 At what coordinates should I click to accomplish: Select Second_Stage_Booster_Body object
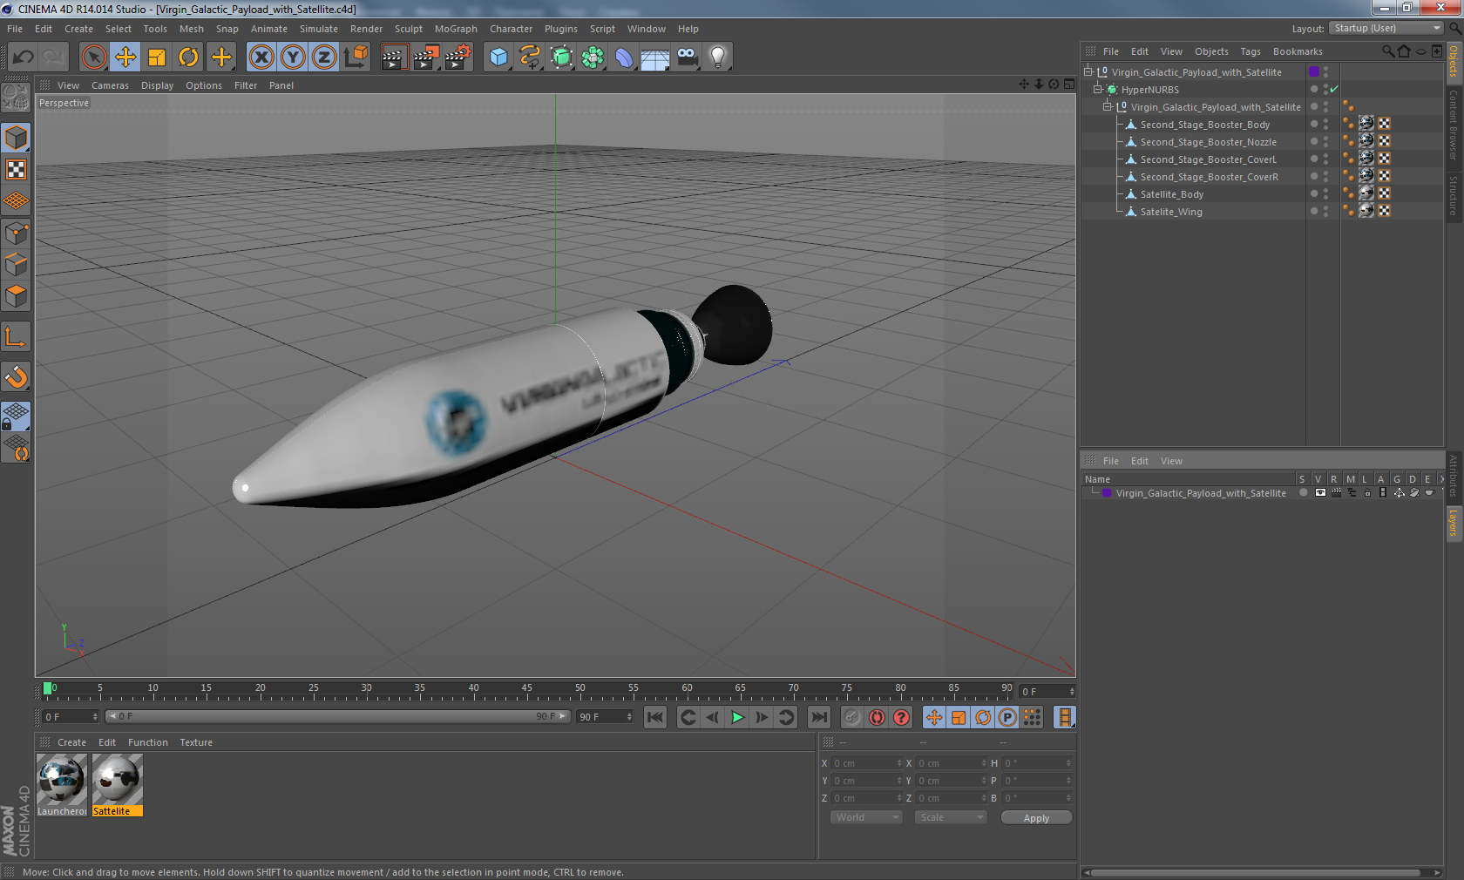coord(1204,125)
